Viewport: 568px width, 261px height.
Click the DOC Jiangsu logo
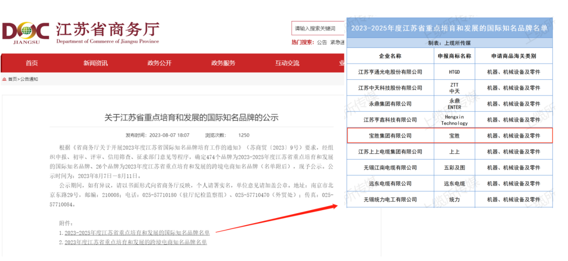(x=25, y=33)
